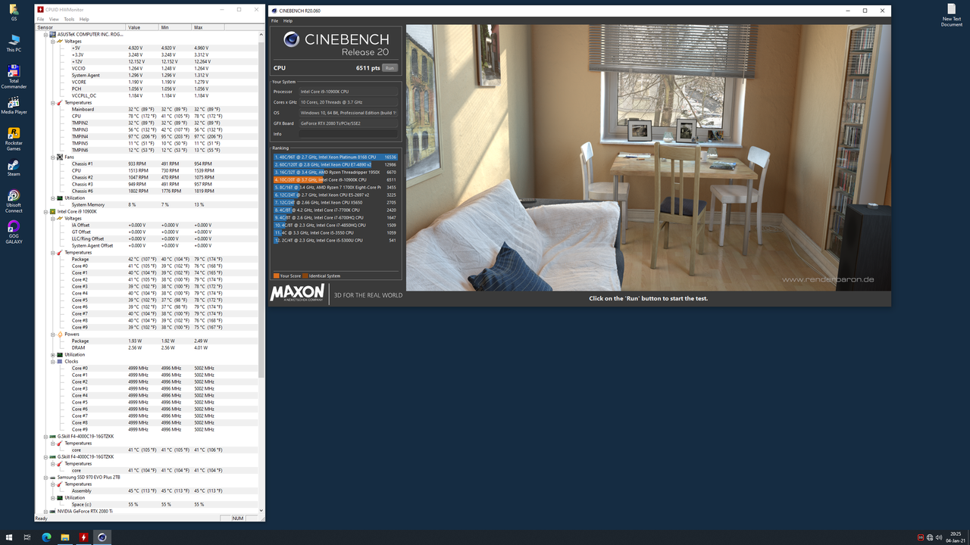Click the Value column header

[143, 27]
